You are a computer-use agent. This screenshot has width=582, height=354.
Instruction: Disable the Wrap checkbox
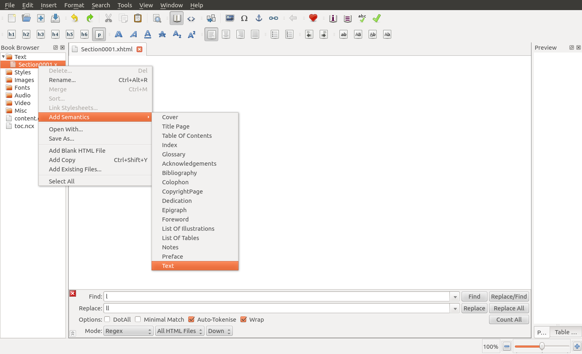coord(243,319)
